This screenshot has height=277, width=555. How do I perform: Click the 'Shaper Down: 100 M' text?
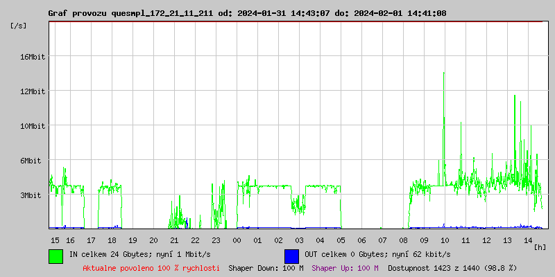click(266, 267)
